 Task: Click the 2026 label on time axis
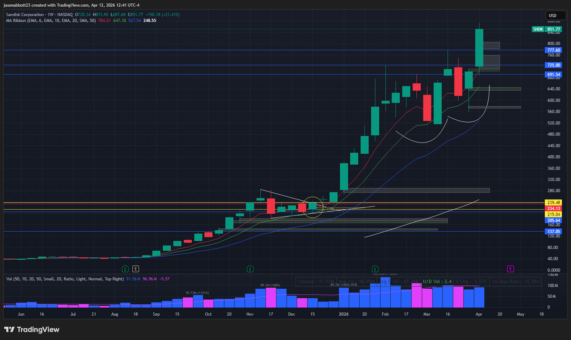coord(344,314)
